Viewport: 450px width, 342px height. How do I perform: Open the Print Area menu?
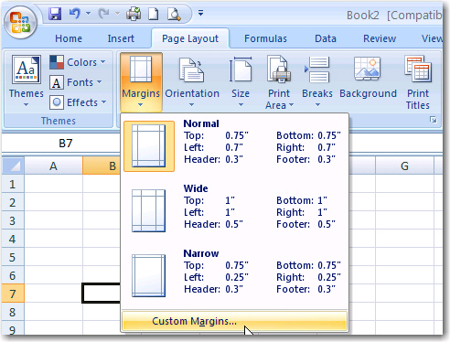279,82
